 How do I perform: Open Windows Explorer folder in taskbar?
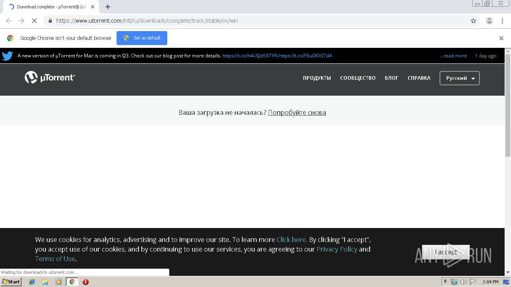[x=45, y=282]
